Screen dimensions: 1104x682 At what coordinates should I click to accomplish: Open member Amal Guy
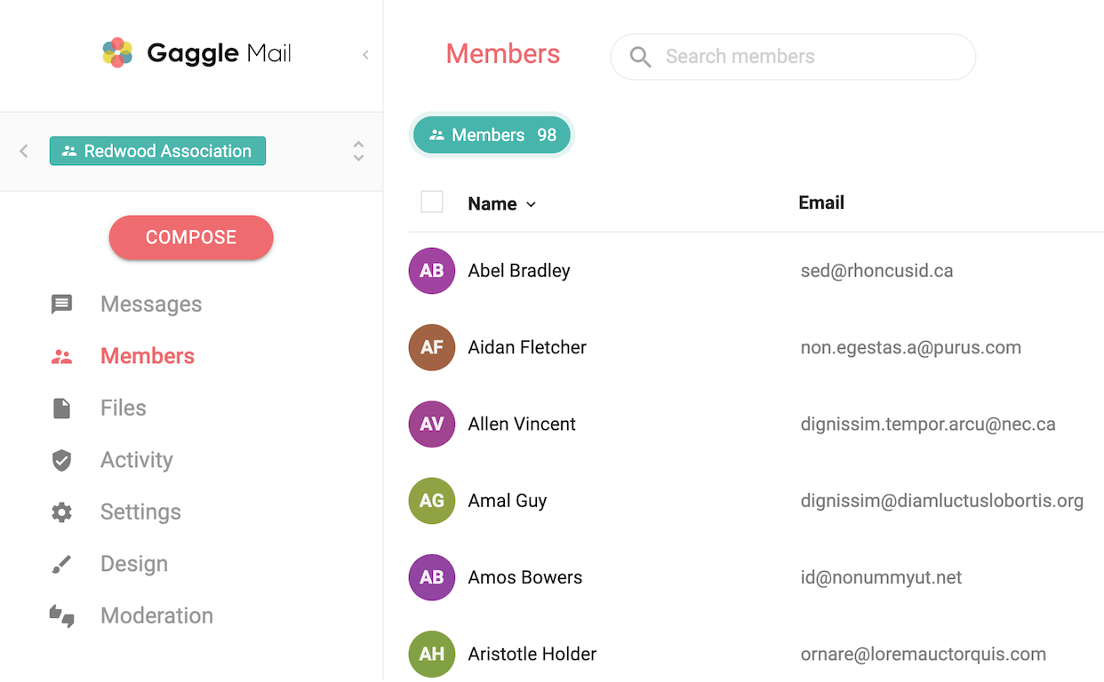point(508,501)
